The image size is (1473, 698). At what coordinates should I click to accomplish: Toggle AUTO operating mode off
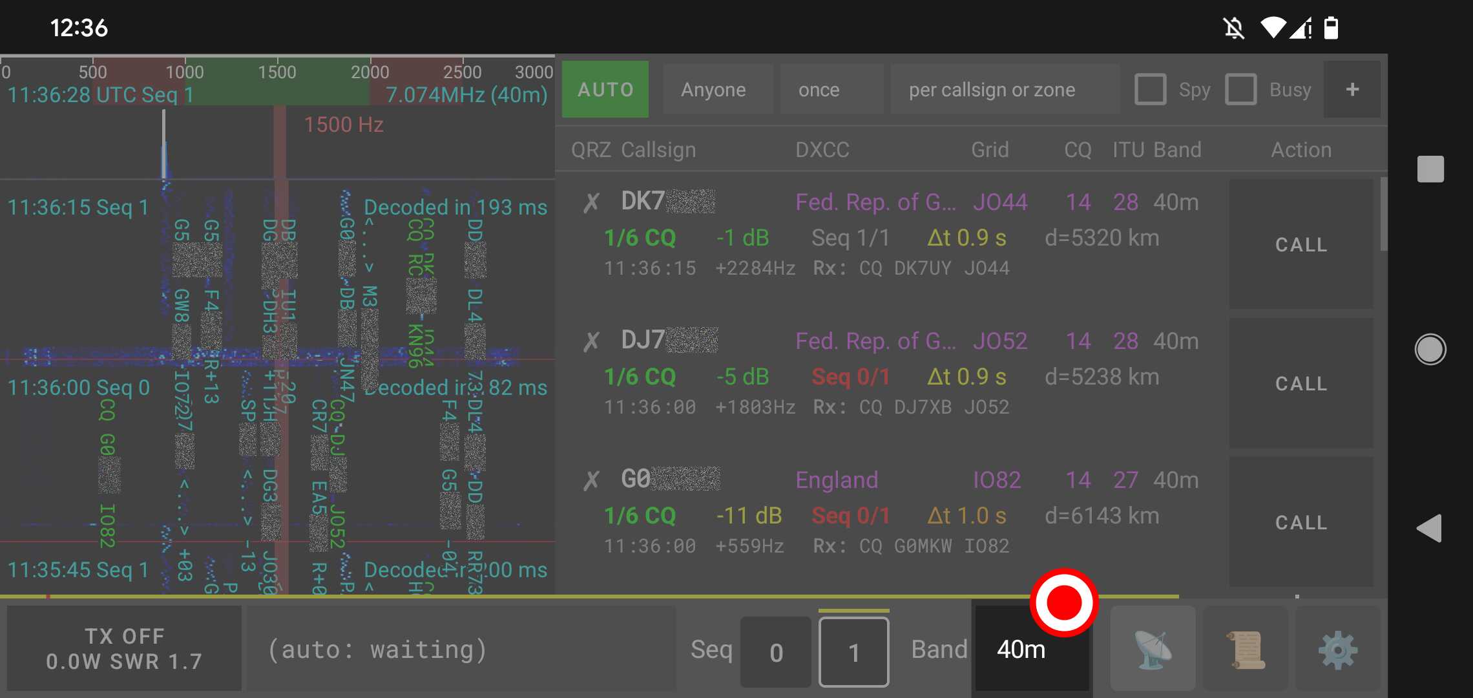[605, 89]
